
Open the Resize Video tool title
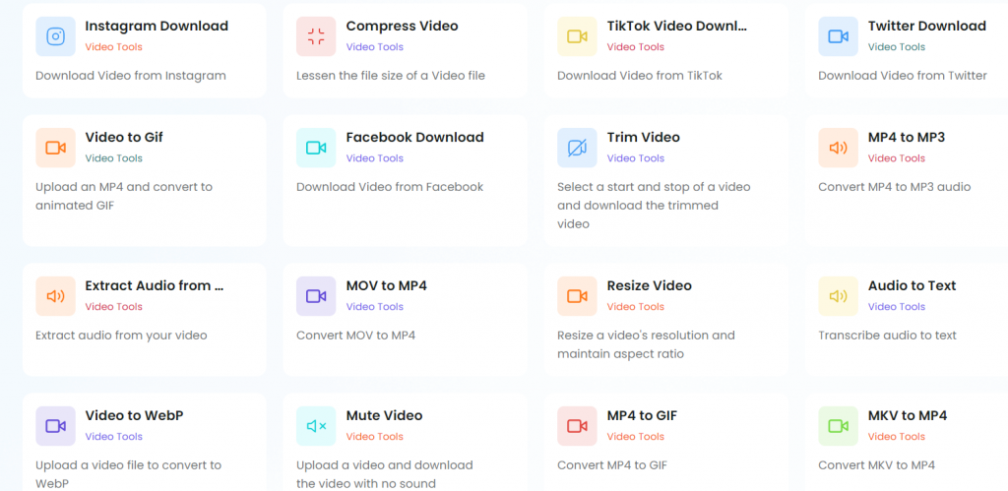click(649, 286)
